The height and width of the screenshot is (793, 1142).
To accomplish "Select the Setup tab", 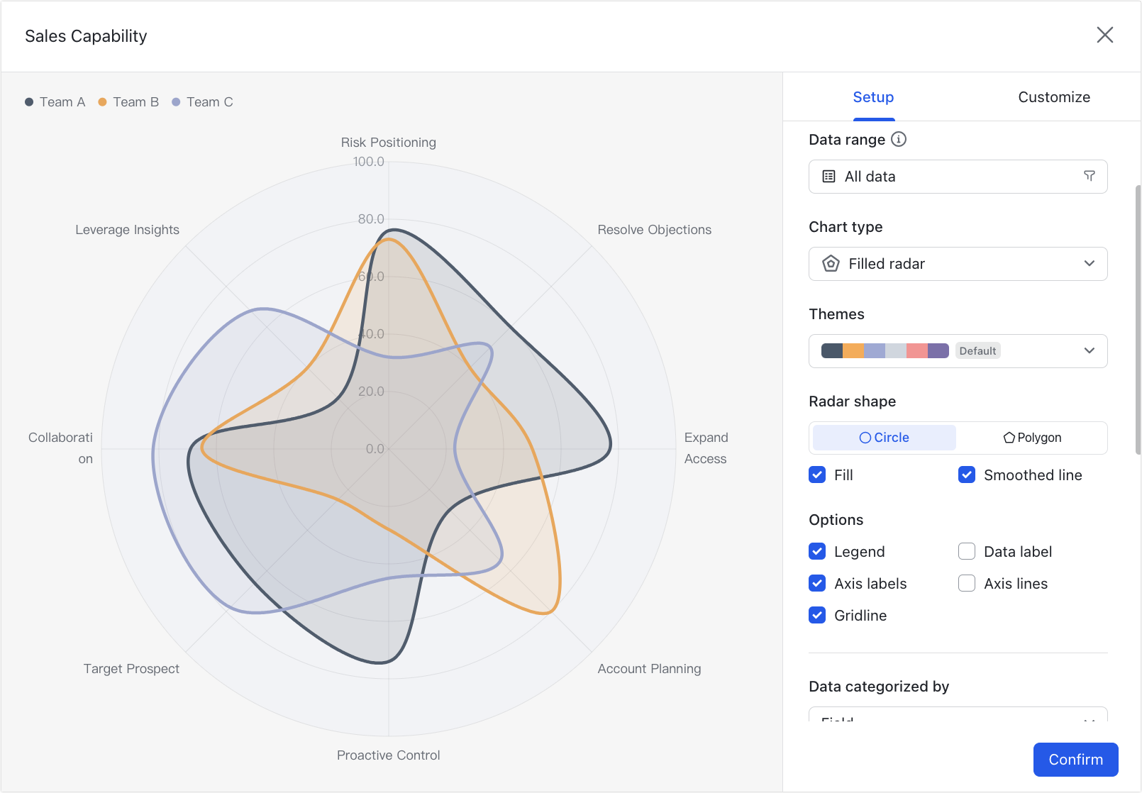I will pos(873,97).
